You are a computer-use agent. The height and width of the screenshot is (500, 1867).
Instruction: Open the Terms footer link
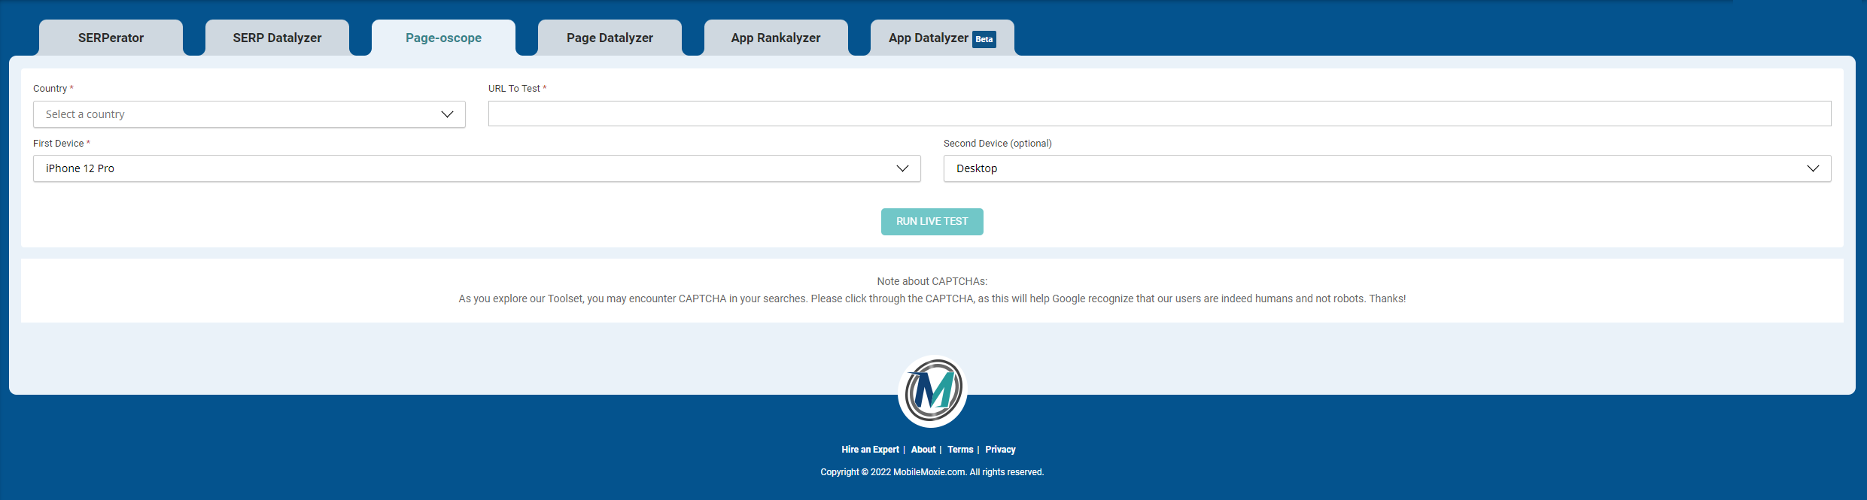(x=960, y=450)
